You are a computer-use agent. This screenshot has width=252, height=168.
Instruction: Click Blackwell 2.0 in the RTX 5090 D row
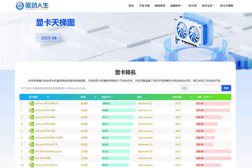145,104
